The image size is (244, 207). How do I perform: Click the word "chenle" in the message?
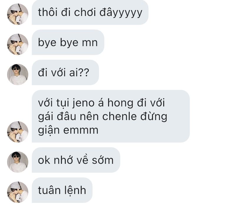pos(119,116)
